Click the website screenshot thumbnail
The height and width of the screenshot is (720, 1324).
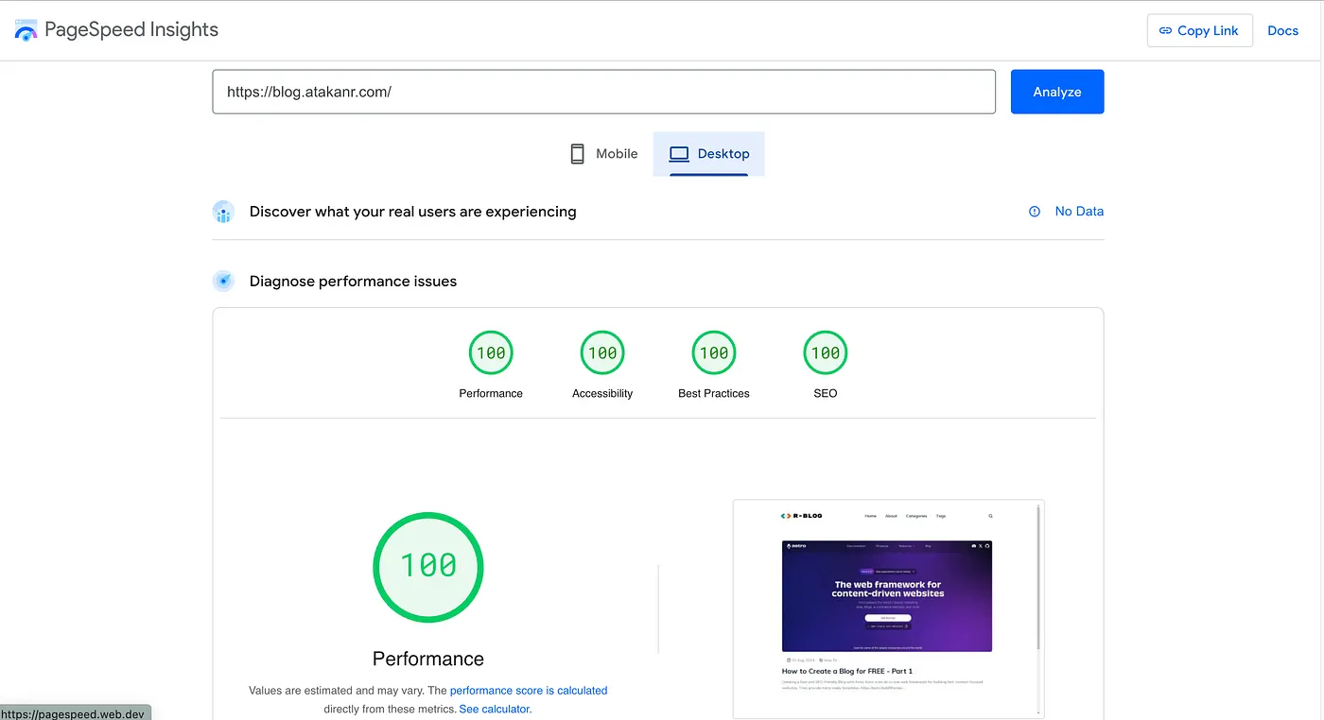click(x=887, y=609)
